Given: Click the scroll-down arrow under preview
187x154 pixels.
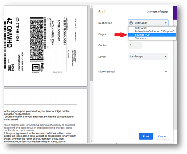Looking at the screenshot, I should click(x=92, y=141).
